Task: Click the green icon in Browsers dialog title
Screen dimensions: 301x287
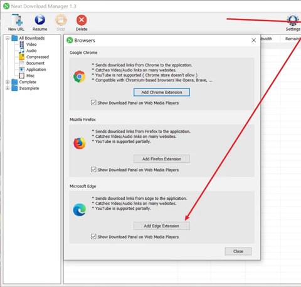Action: click(70, 40)
